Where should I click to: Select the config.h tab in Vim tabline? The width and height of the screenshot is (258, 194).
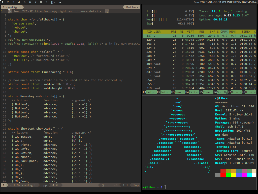[x=12, y=7]
